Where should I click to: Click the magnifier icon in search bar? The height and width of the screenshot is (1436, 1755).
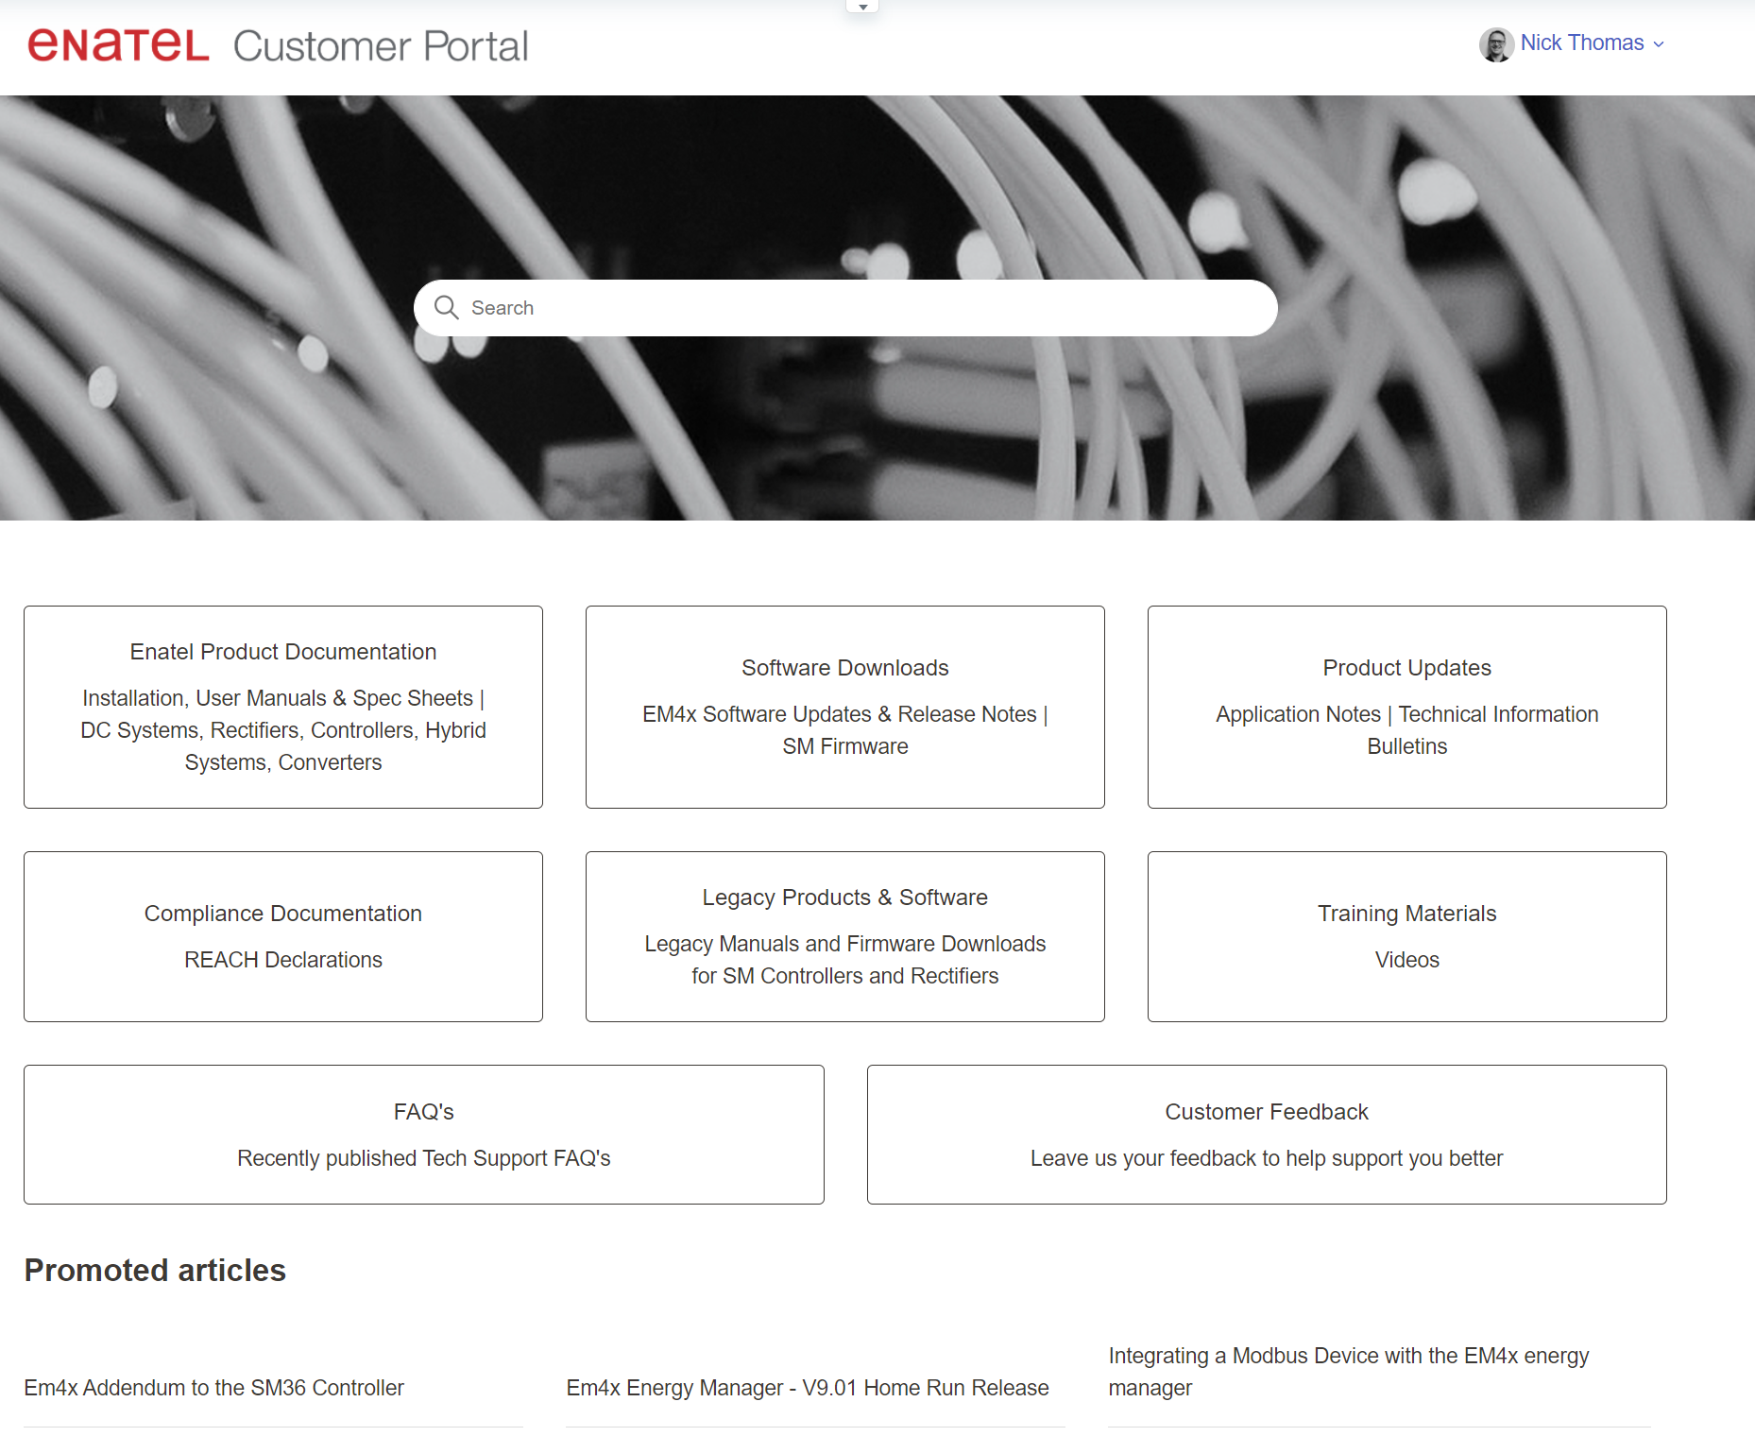coord(446,308)
